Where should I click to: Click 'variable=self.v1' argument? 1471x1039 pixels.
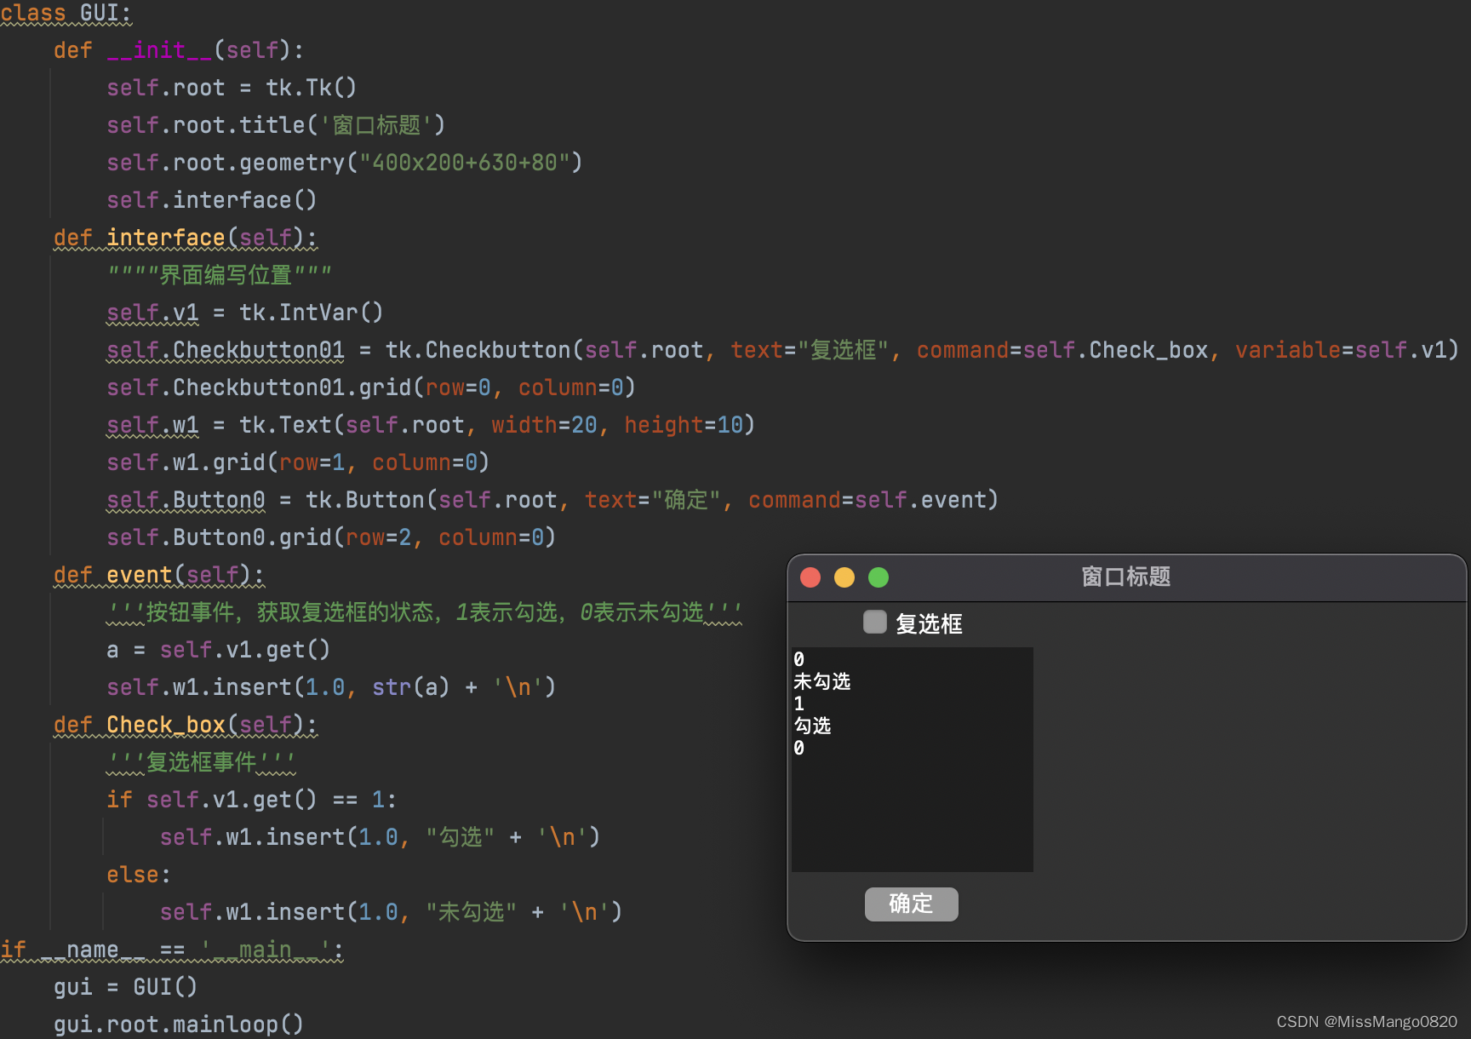(x=1341, y=350)
